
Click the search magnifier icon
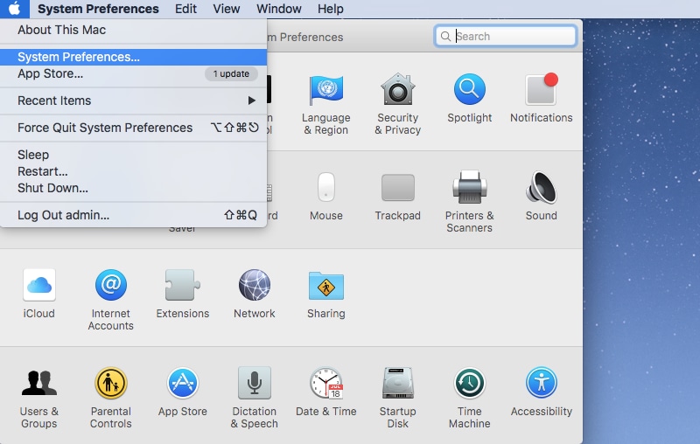pos(445,36)
